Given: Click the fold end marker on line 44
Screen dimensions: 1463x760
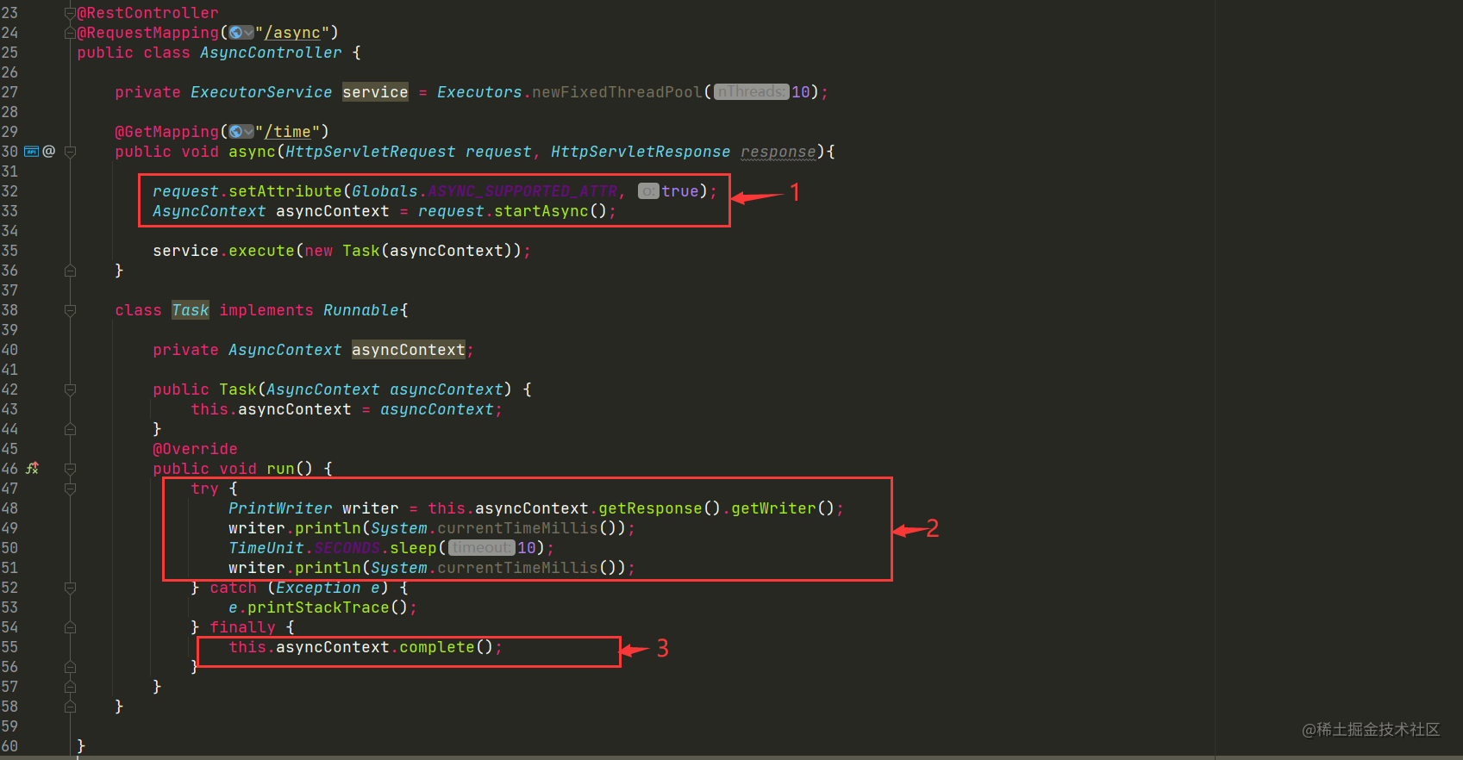Looking at the screenshot, I should pos(71,429).
